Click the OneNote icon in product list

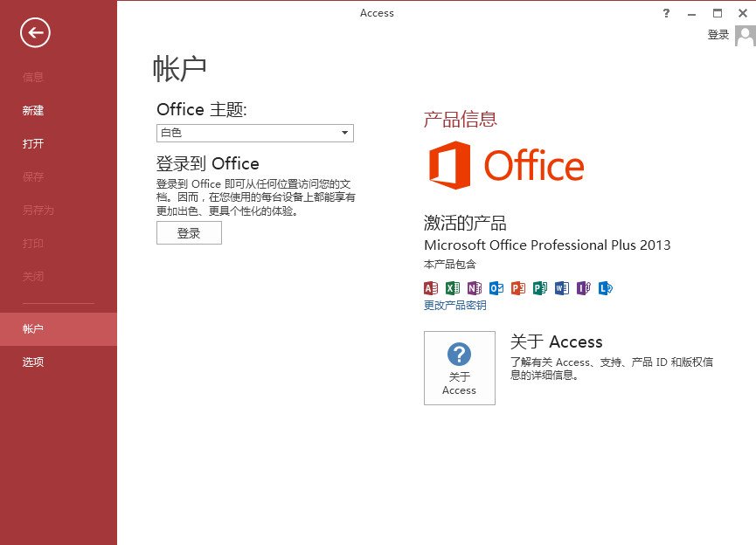475,288
